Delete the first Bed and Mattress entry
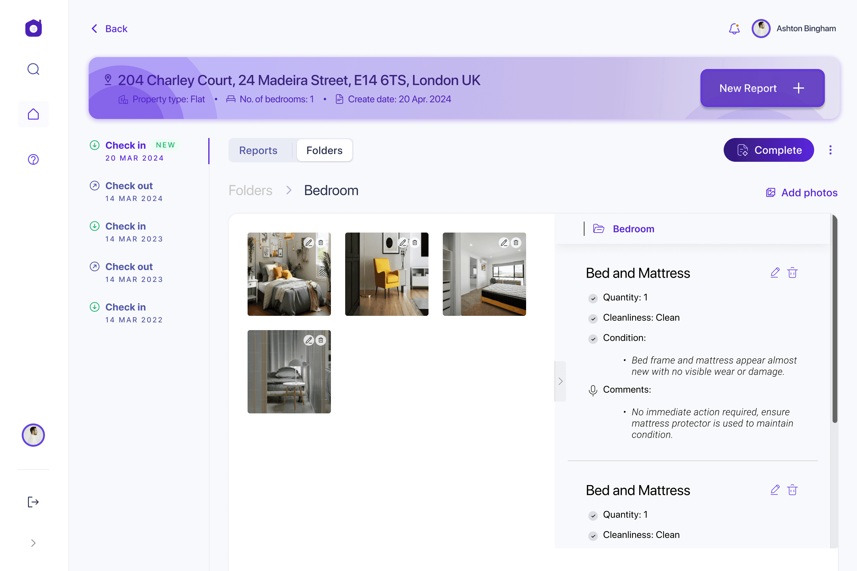This screenshot has height=571, width=857. click(x=792, y=273)
